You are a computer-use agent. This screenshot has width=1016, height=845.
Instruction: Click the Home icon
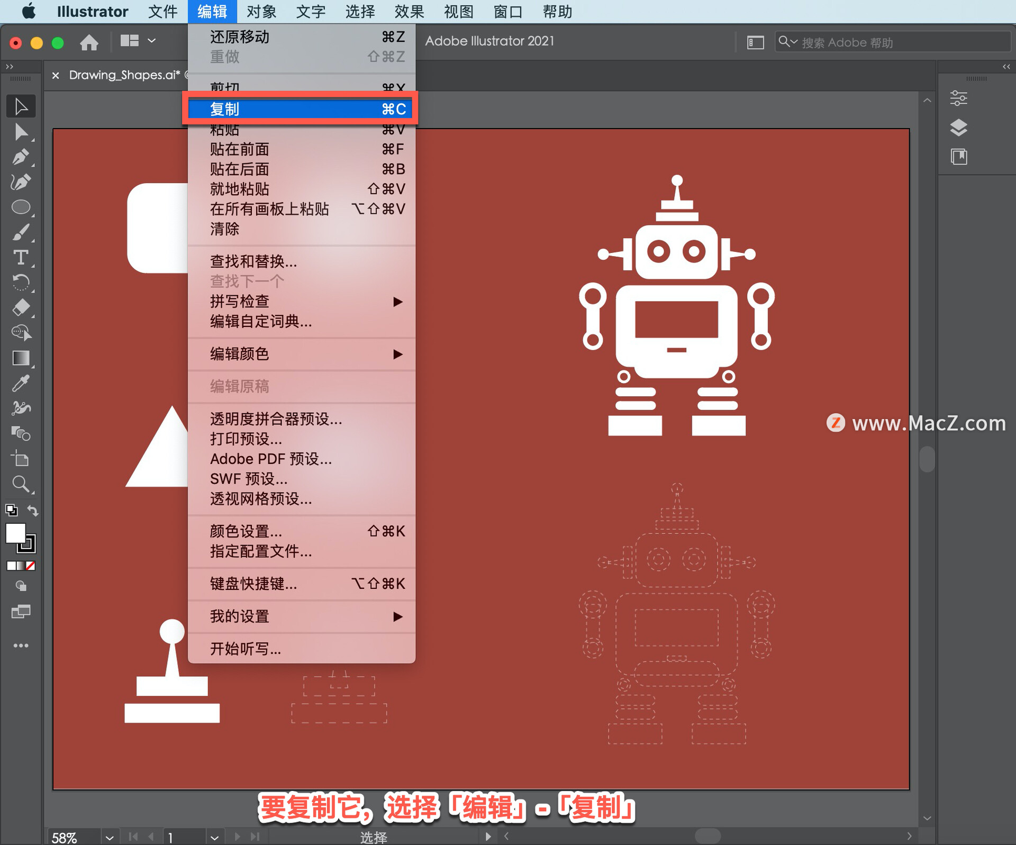click(x=89, y=42)
